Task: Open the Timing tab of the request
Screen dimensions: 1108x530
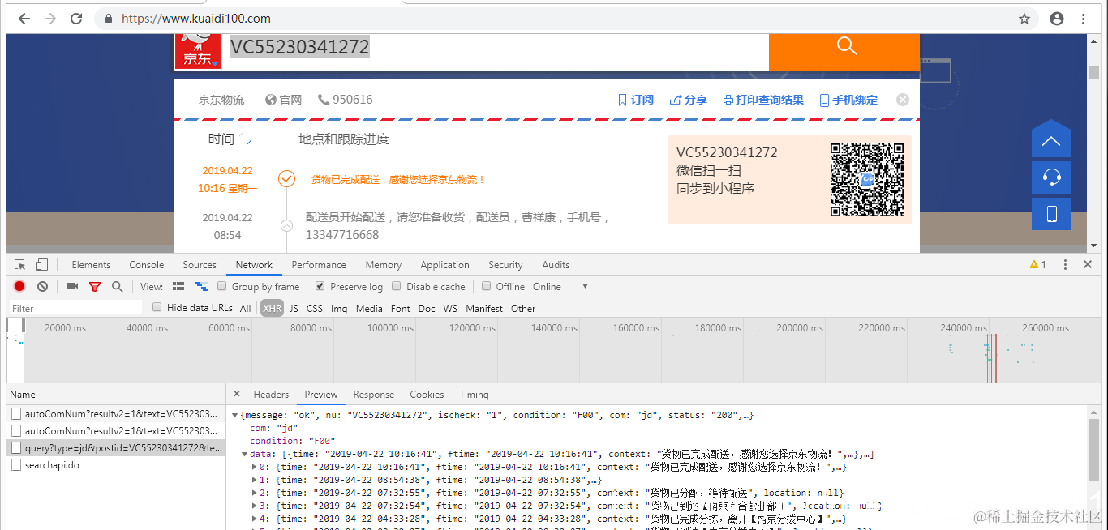Action: (474, 395)
